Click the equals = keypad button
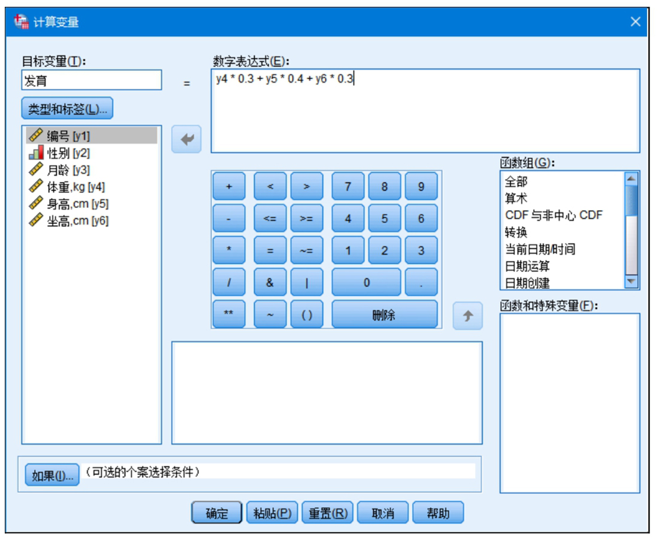Screen dimensions: 658x539 pos(270,250)
